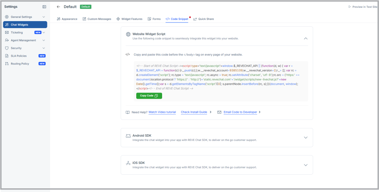
Task: Switch to the Custom Messages tab
Action: pos(97,19)
